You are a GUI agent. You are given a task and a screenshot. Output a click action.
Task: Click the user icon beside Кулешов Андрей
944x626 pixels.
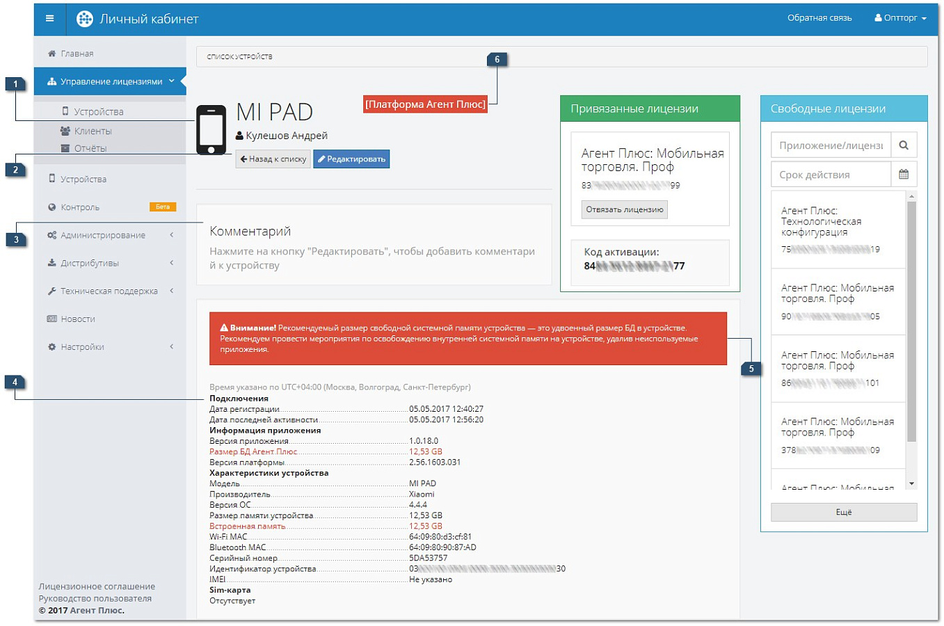point(239,136)
